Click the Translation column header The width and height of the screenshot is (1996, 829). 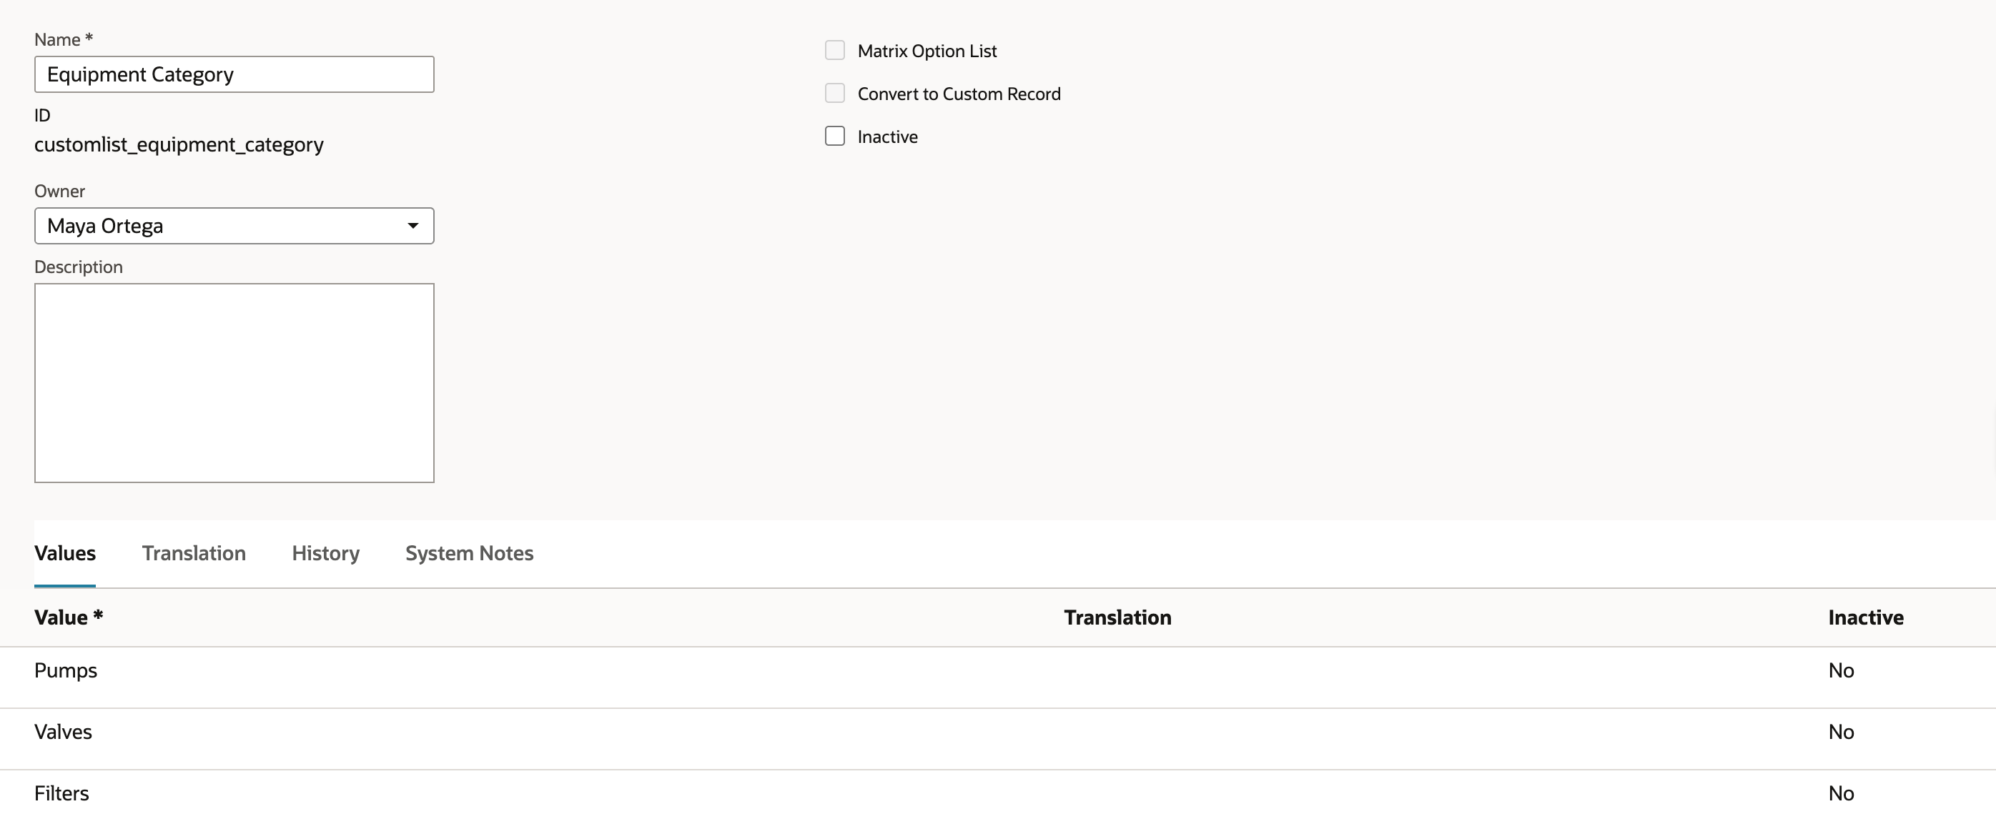[1117, 617]
